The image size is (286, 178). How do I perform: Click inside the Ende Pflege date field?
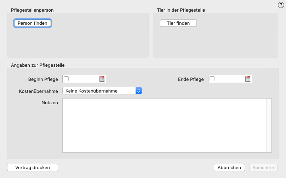point(230,79)
